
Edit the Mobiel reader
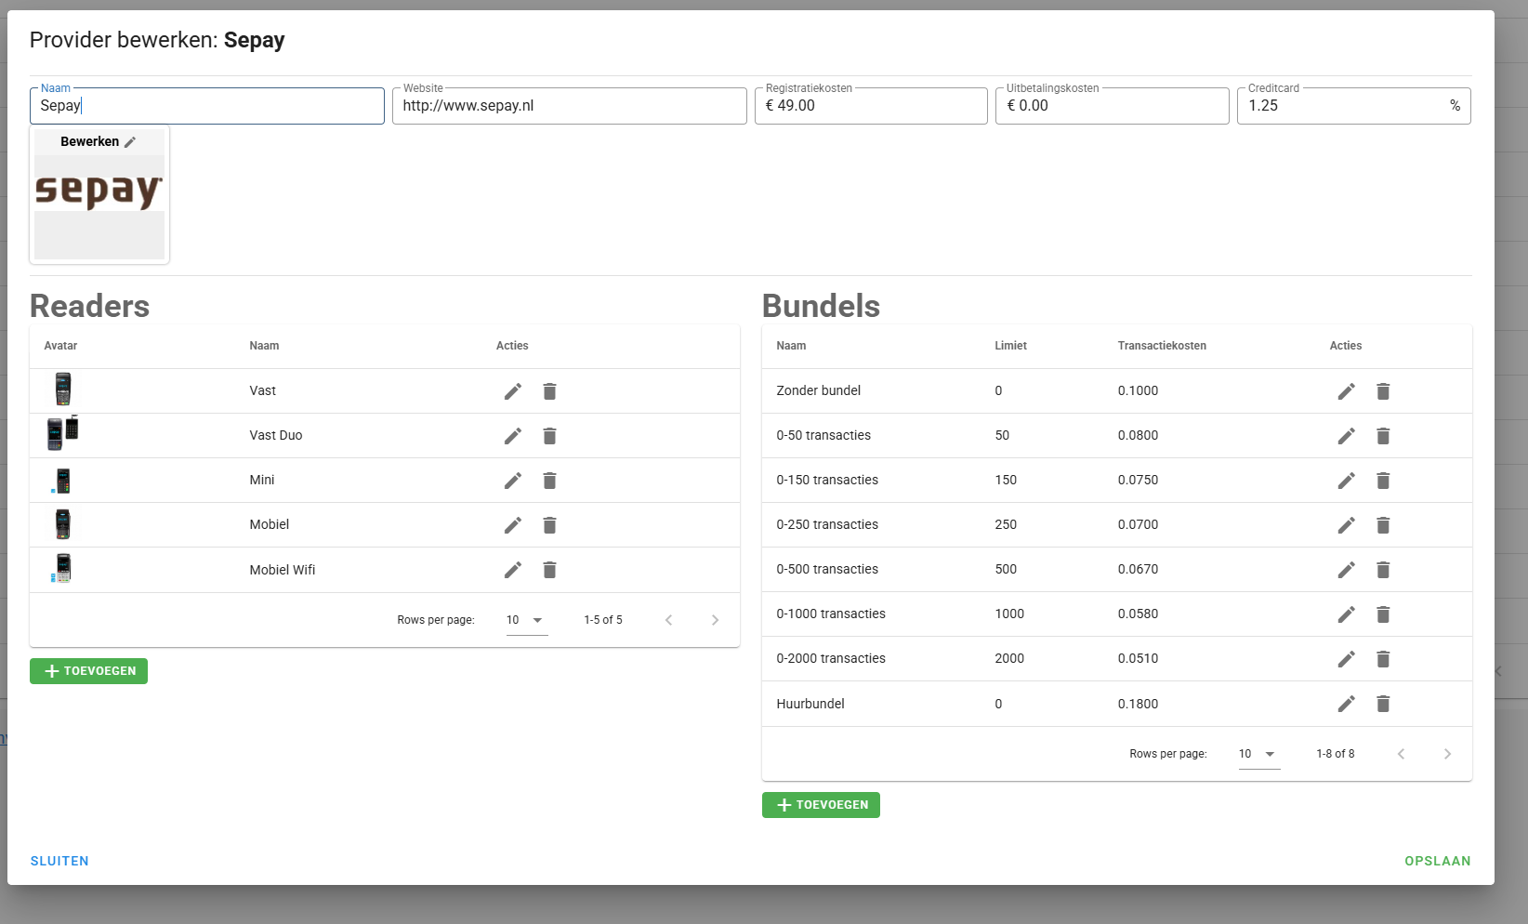point(513,525)
